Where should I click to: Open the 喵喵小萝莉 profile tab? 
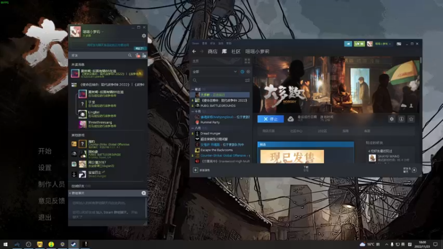tap(257, 51)
